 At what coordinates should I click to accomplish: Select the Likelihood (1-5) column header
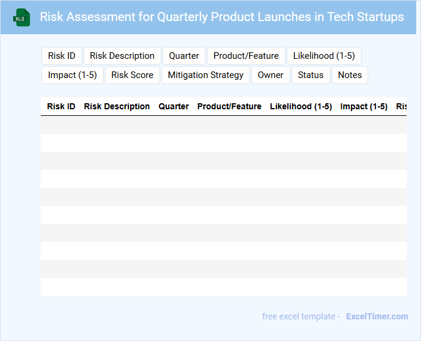click(301, 106)
